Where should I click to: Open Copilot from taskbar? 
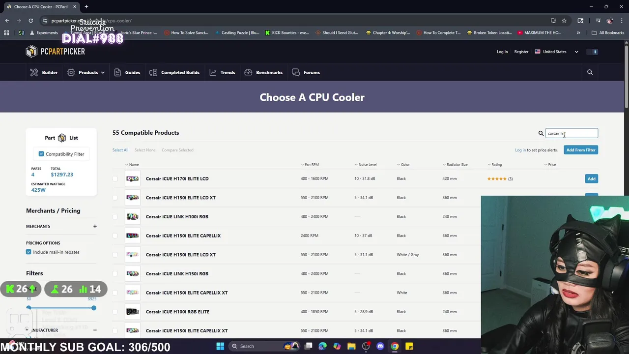point(337,346)
